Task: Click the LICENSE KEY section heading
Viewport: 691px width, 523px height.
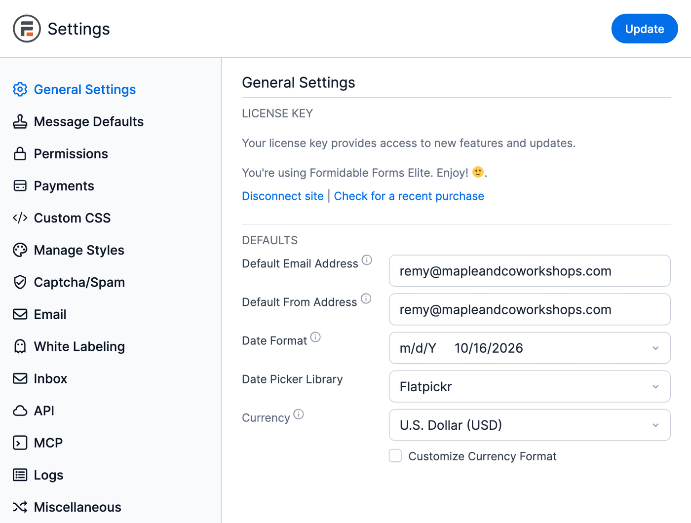Action: click(x=277, y=113)
